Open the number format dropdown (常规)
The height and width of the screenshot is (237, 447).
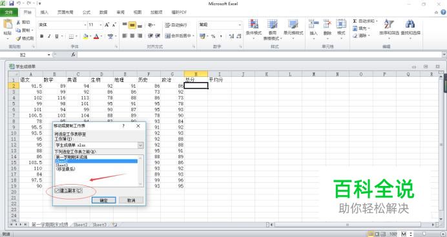coord(240,25)
